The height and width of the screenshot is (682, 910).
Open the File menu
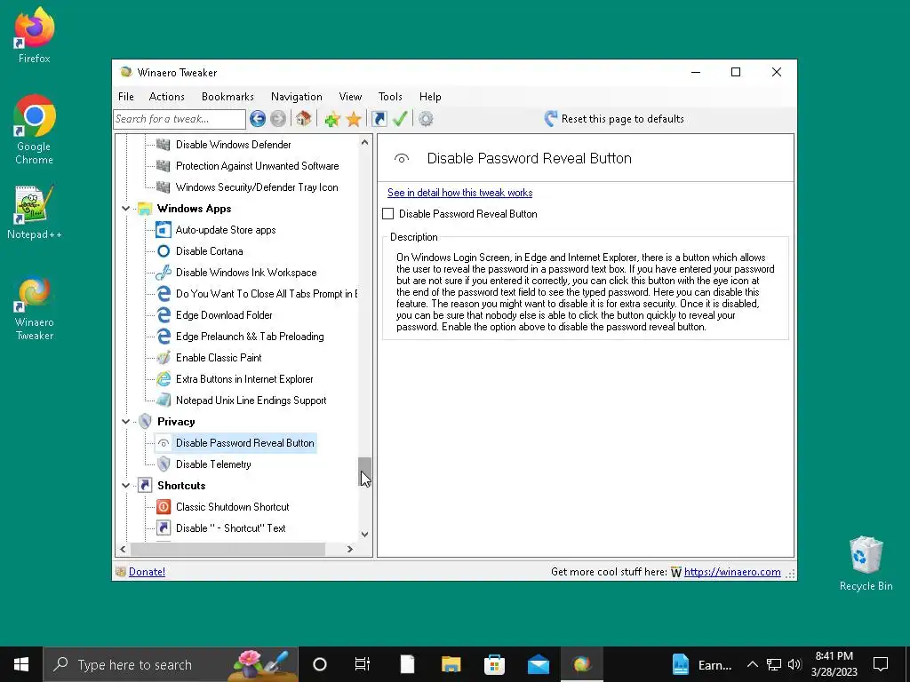[126, 97]
